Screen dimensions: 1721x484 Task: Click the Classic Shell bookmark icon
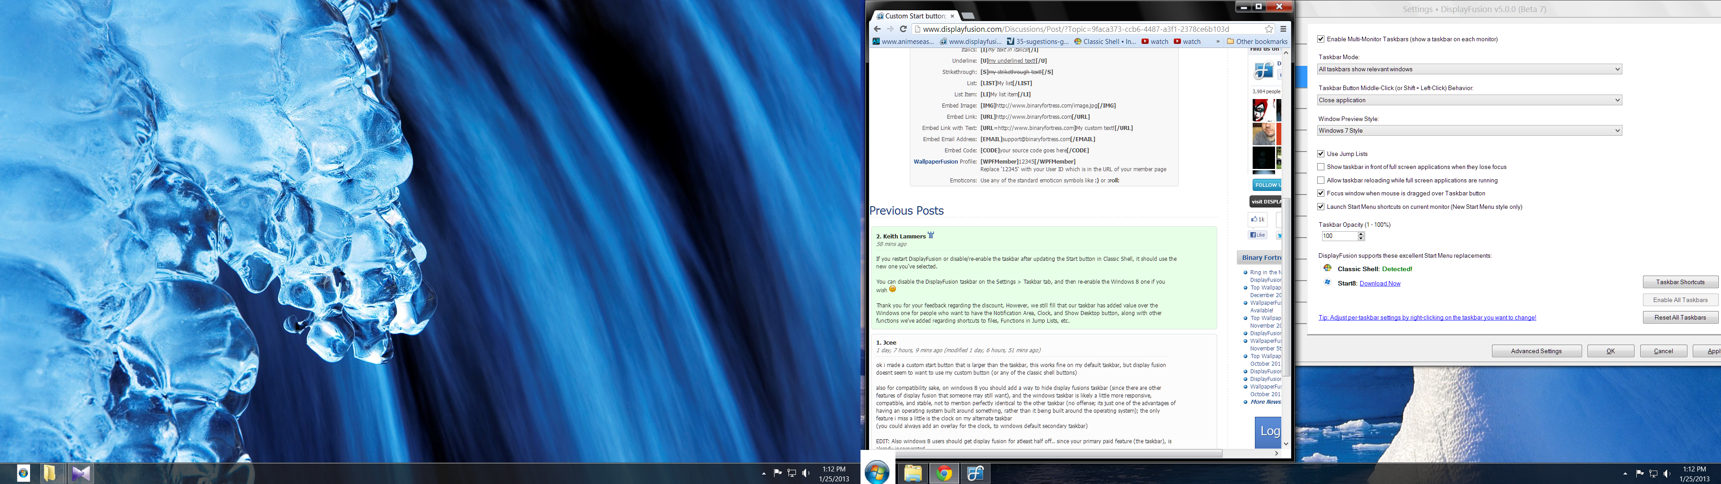pos(1077,41)
